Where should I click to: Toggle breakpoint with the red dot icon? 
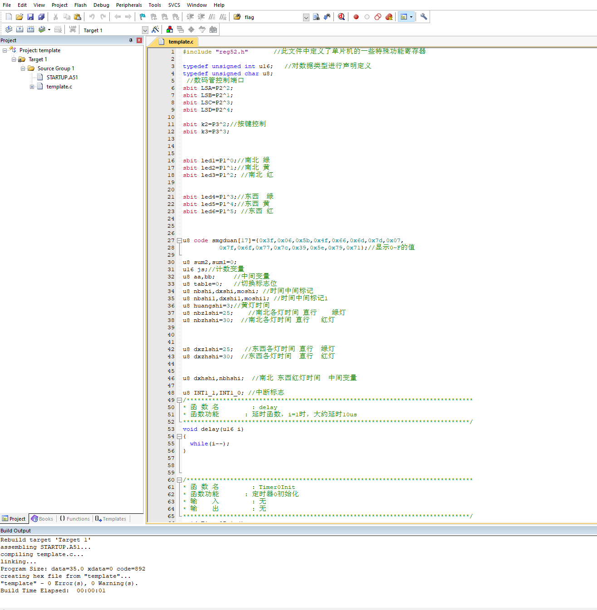pyautogui.click(x=356, y=17)
